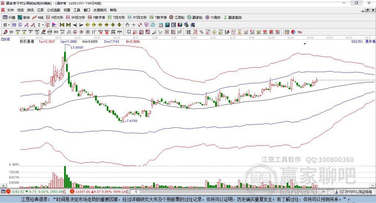
Task: Open 赢家服务 with the dollar icon
Action: (x=232, y=18)
